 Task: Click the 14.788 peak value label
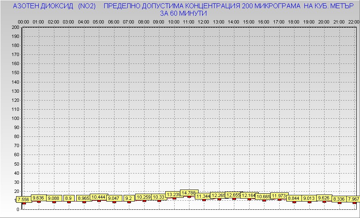coord(189,193)
